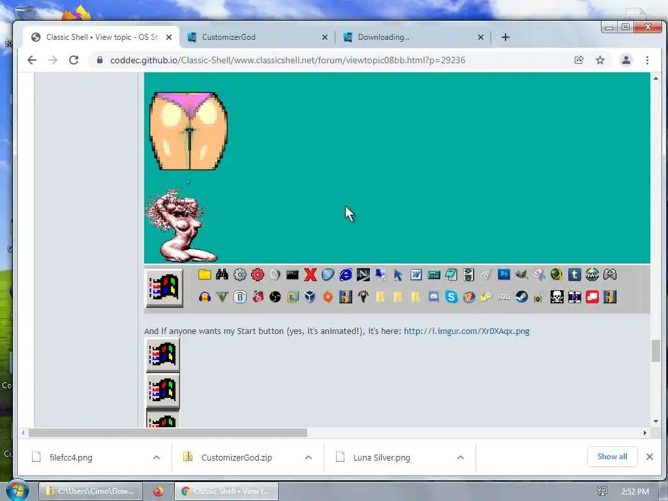Select the Chrome Classic Shell taskbar button

(x=226, y=491)
